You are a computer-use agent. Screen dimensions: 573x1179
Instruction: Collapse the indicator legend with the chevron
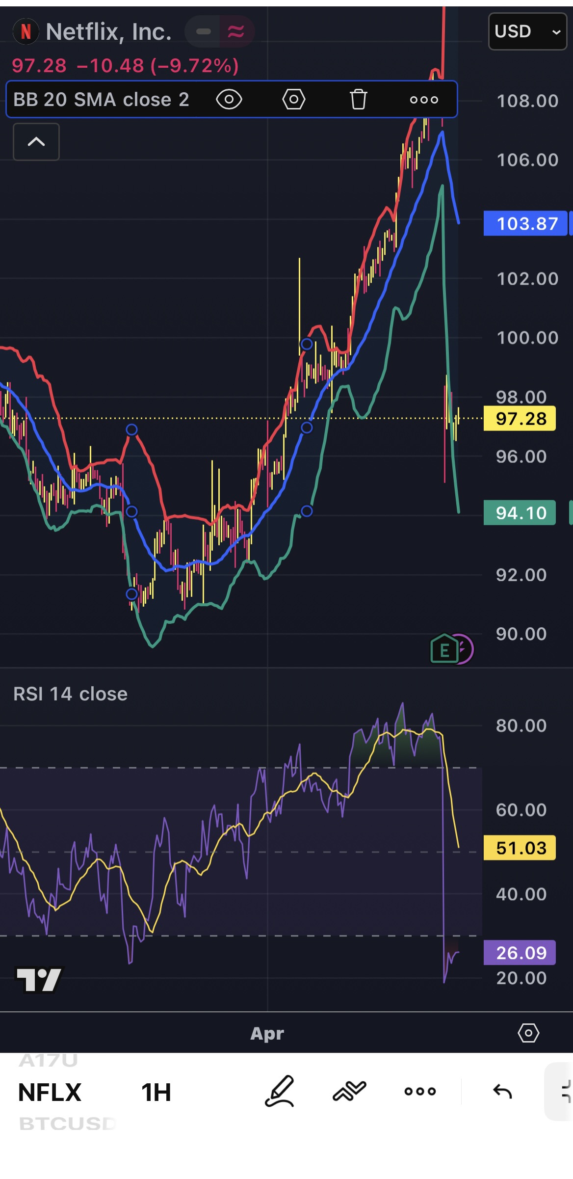click(x=36, y=142)
